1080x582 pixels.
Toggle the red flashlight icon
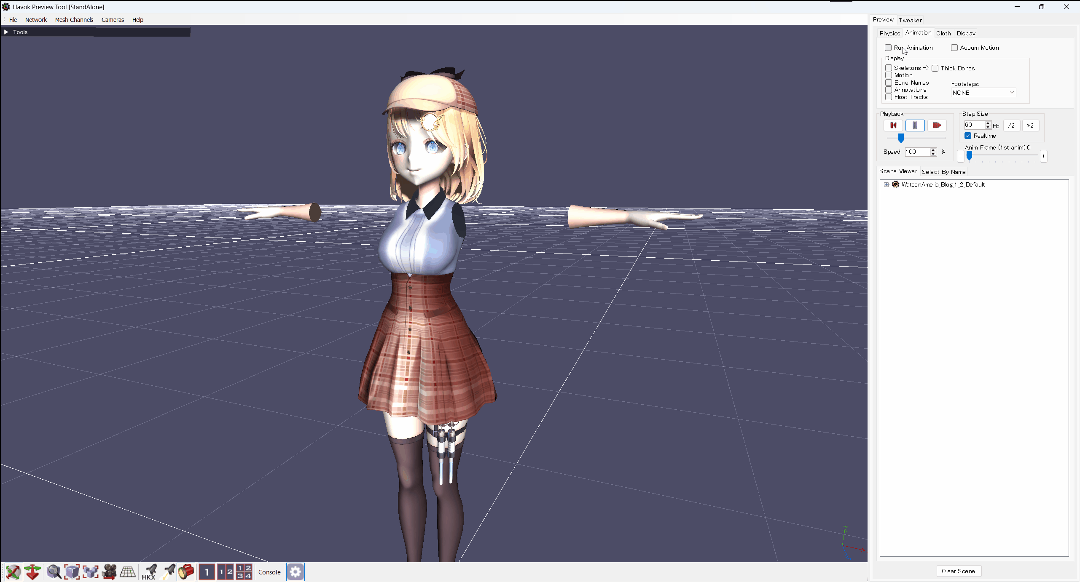[186, 572]
